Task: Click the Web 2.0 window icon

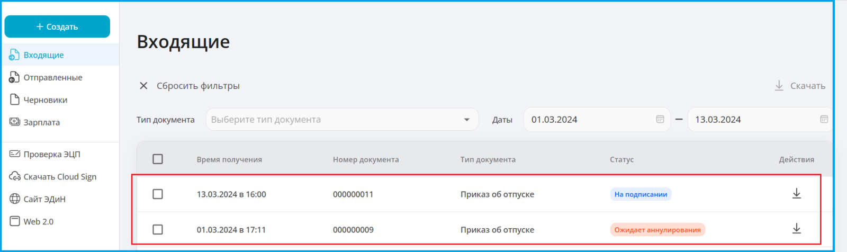Action: [14, 221]
